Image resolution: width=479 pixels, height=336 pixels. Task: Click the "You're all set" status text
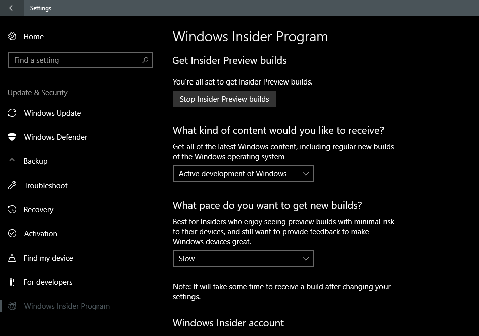pyautogui.click(x=243, y=82)
